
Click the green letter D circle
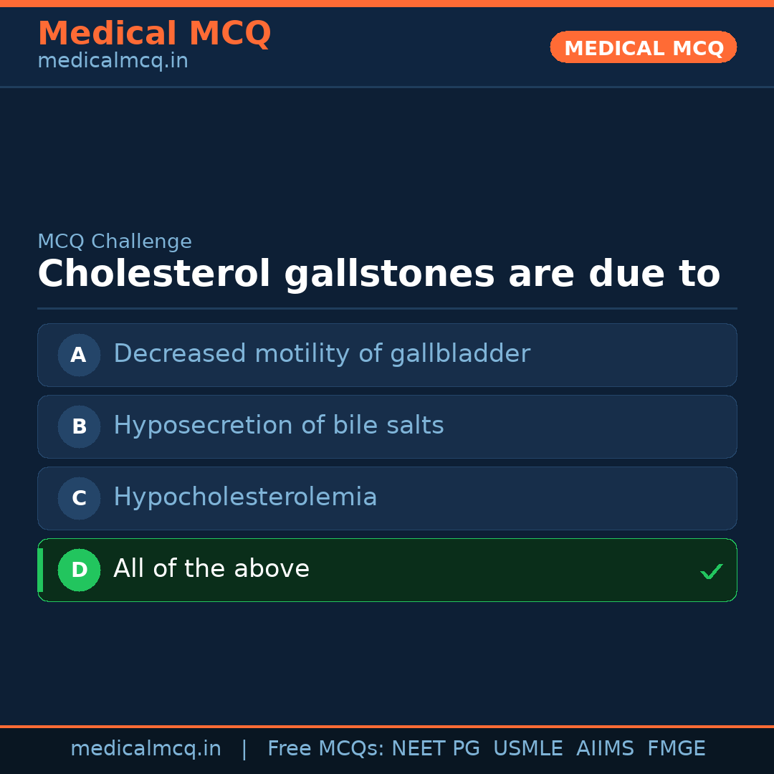click(79, 570)
